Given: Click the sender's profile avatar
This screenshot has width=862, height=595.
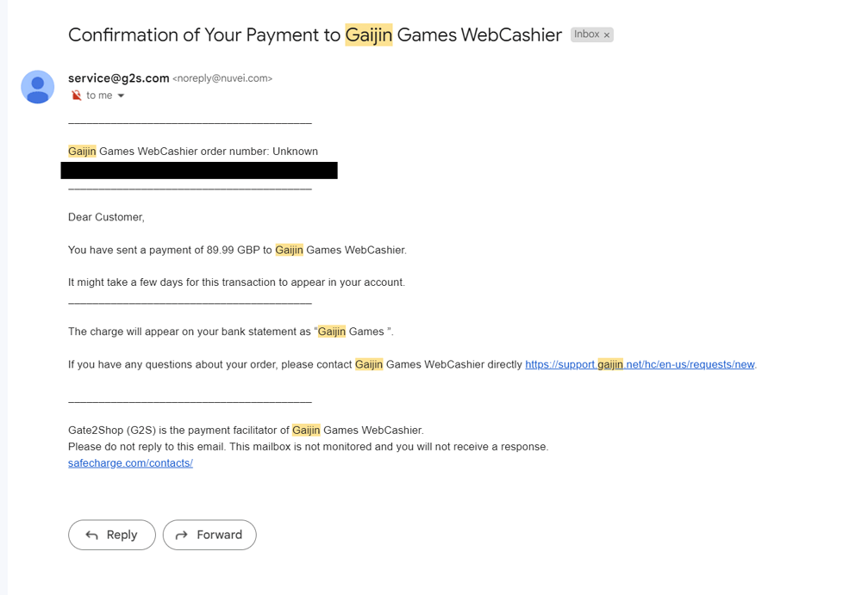Looking at the screenshot, I should (x=38, y=87).
